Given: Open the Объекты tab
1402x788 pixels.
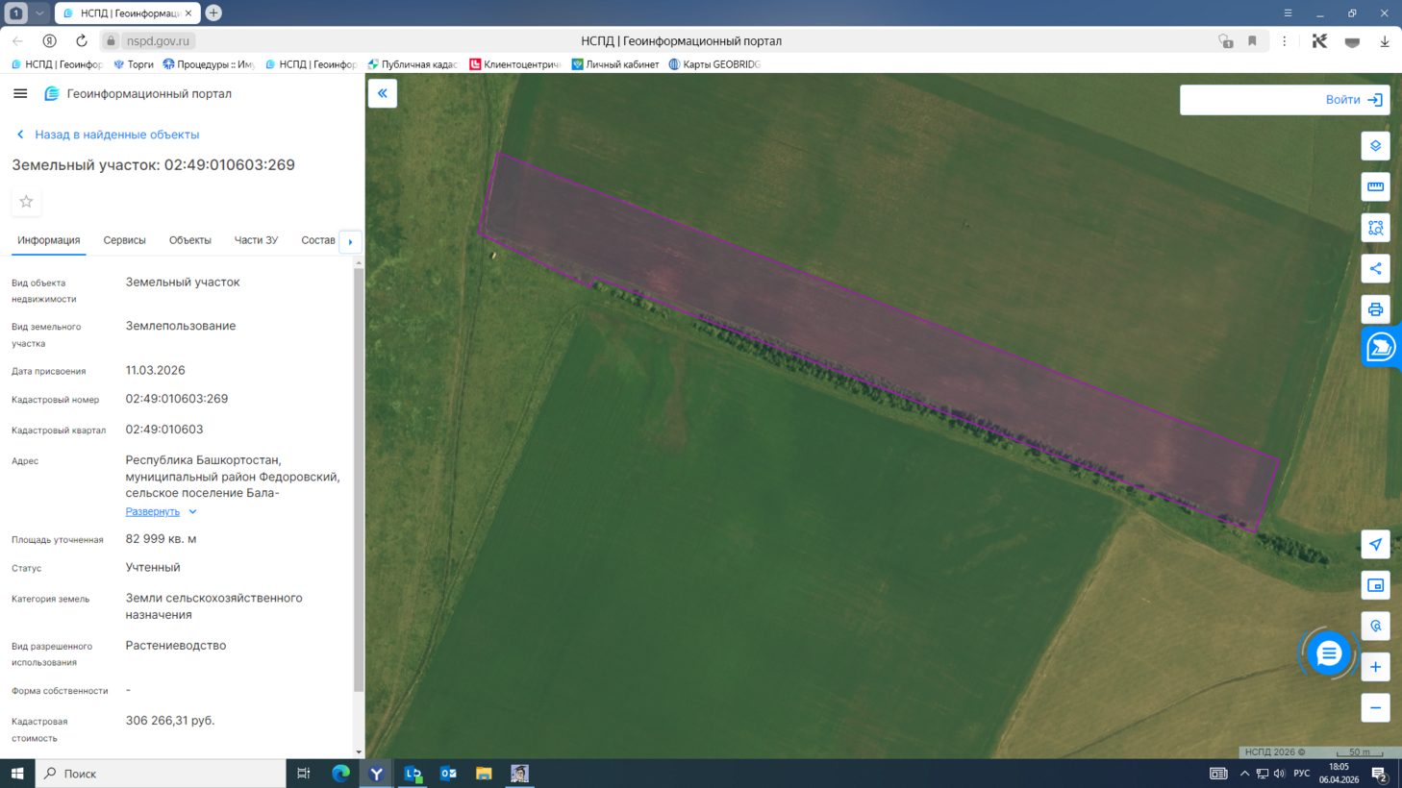Looking at the screenshot, I should (x=189, y=240).
